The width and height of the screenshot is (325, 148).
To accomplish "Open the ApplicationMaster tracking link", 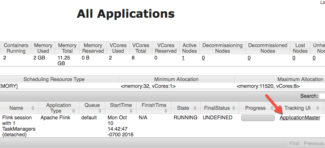I will (x=300, y=118).
